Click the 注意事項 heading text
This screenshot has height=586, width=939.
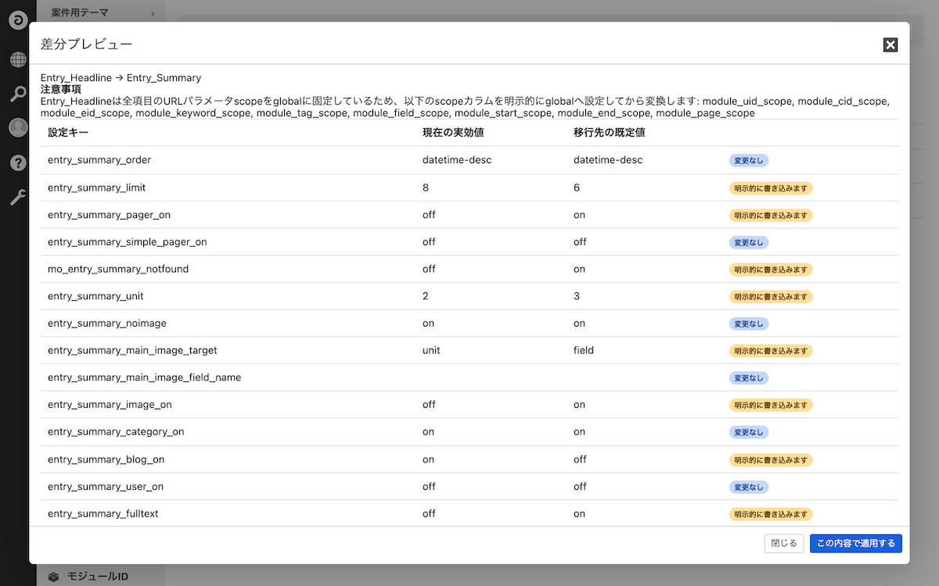pos(61,89)
